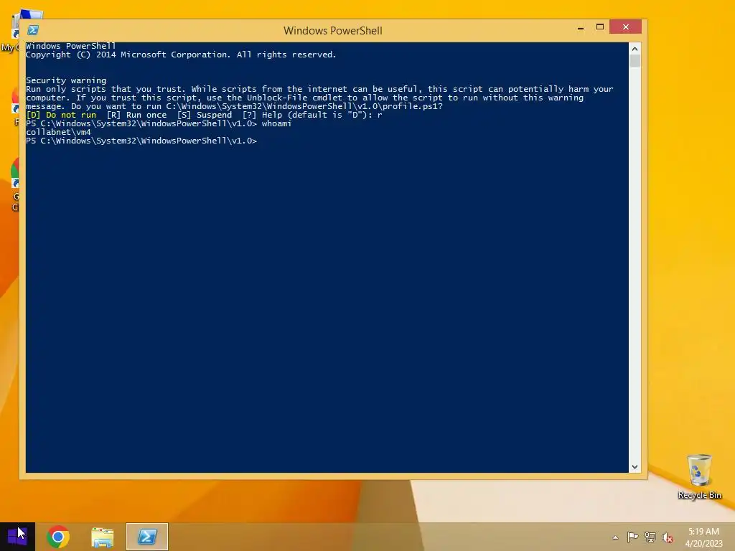Click the '[R] Run once' option text
The image size is (735, 551).
tap(136, 116)
